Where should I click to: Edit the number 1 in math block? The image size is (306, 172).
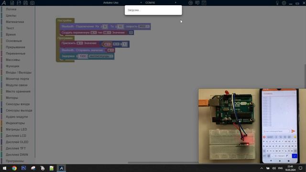124,44
